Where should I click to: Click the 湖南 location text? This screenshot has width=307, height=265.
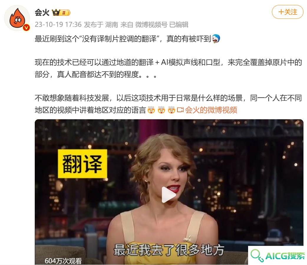(x=112, y=25)
